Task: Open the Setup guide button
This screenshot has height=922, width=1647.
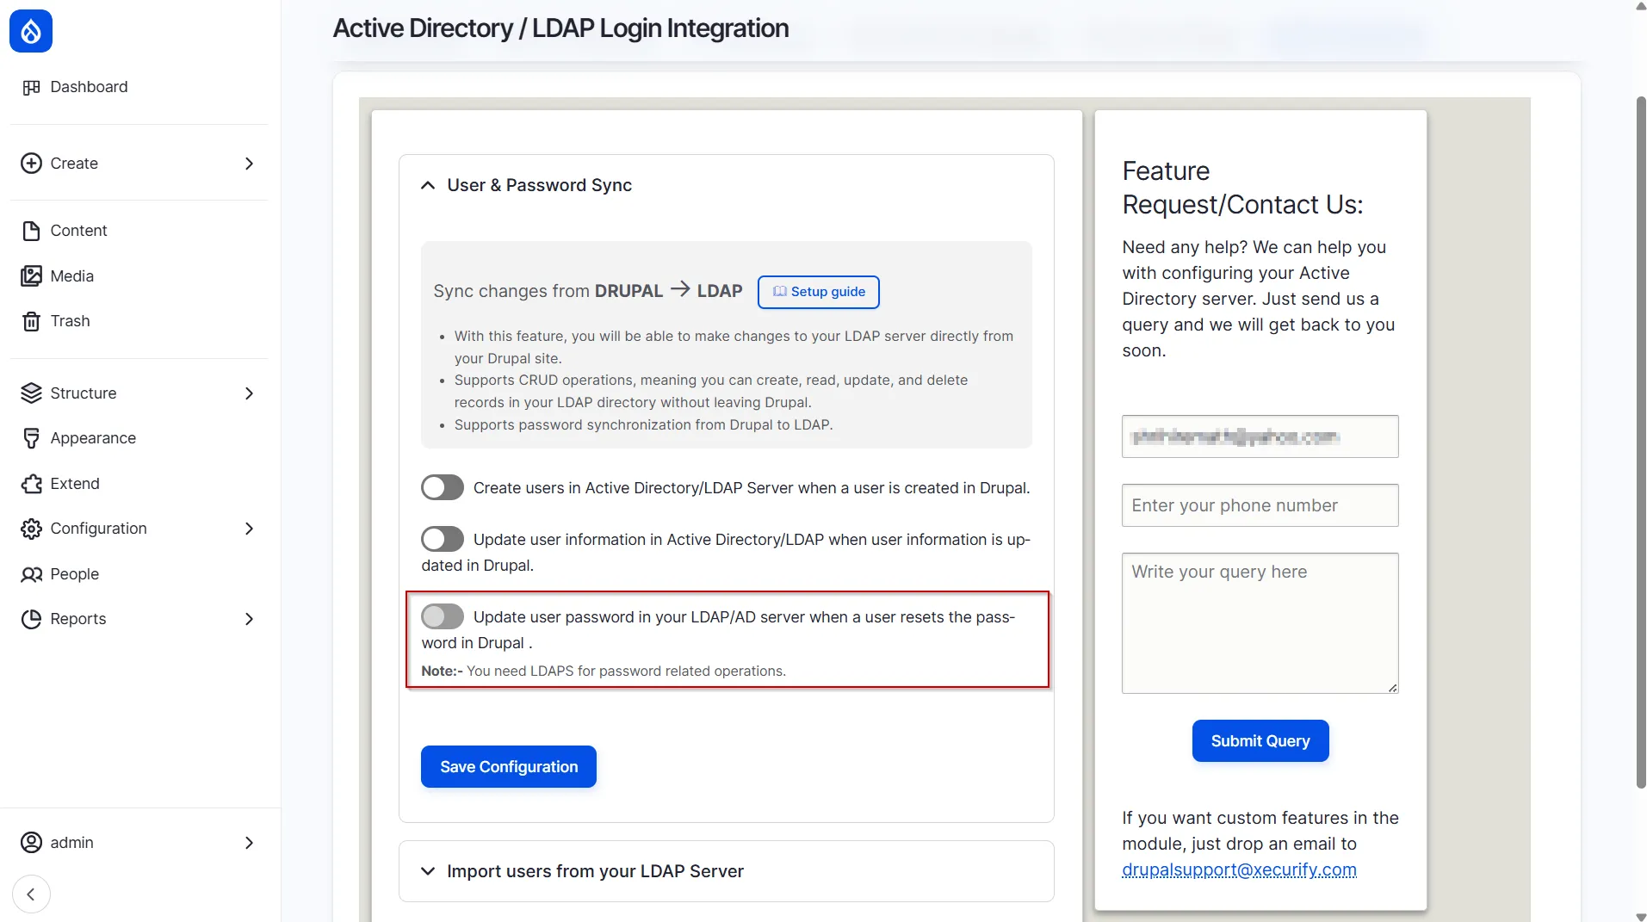Action: point(819,292)
